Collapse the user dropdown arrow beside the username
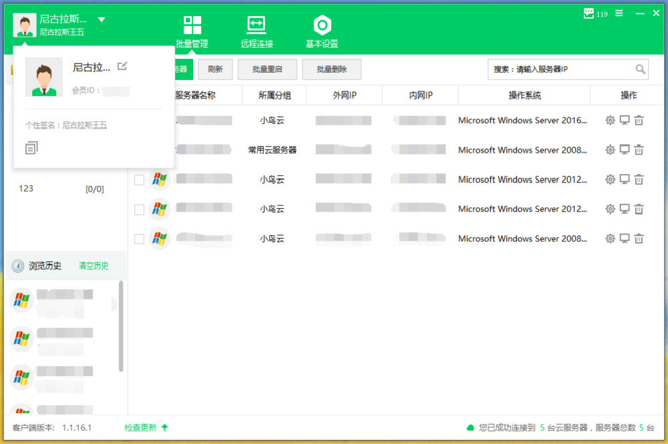The height and width of the screenshot is (444, 668). point(102,20)
